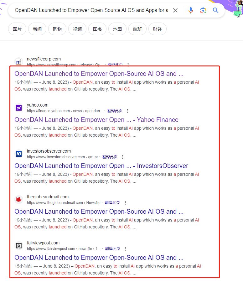The height and width of the screenshot is (282, 243).
Task: Select the 视频 videos filter
Action: click(77, 29)
